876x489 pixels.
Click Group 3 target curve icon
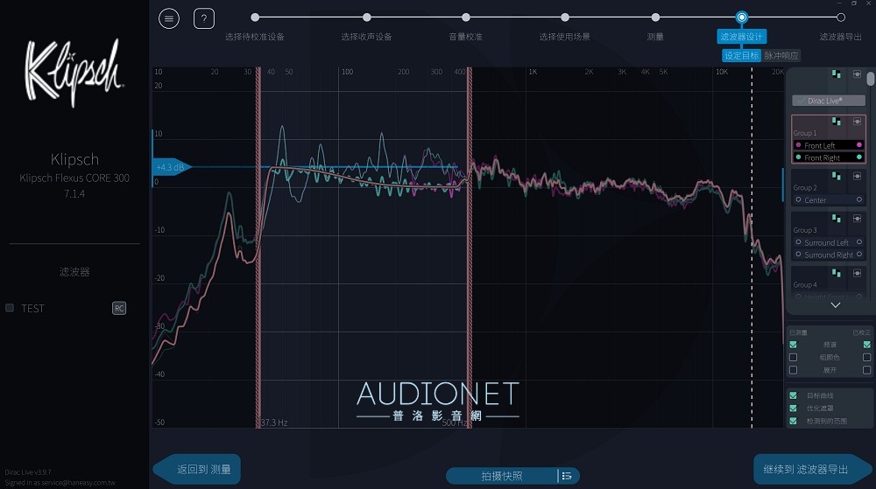click(857, 219)
